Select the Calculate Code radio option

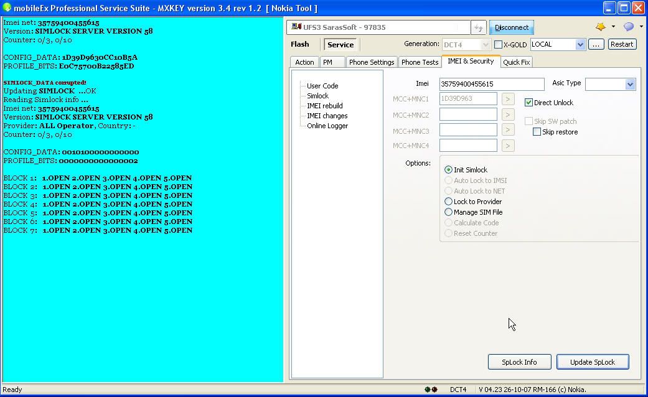[x=448, y=223]
